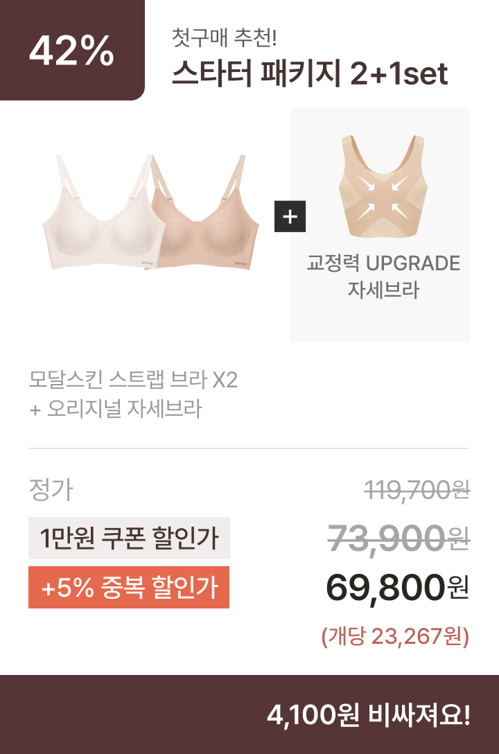Open the posture bra product image

pyautogui.click(x=383, y=186)
